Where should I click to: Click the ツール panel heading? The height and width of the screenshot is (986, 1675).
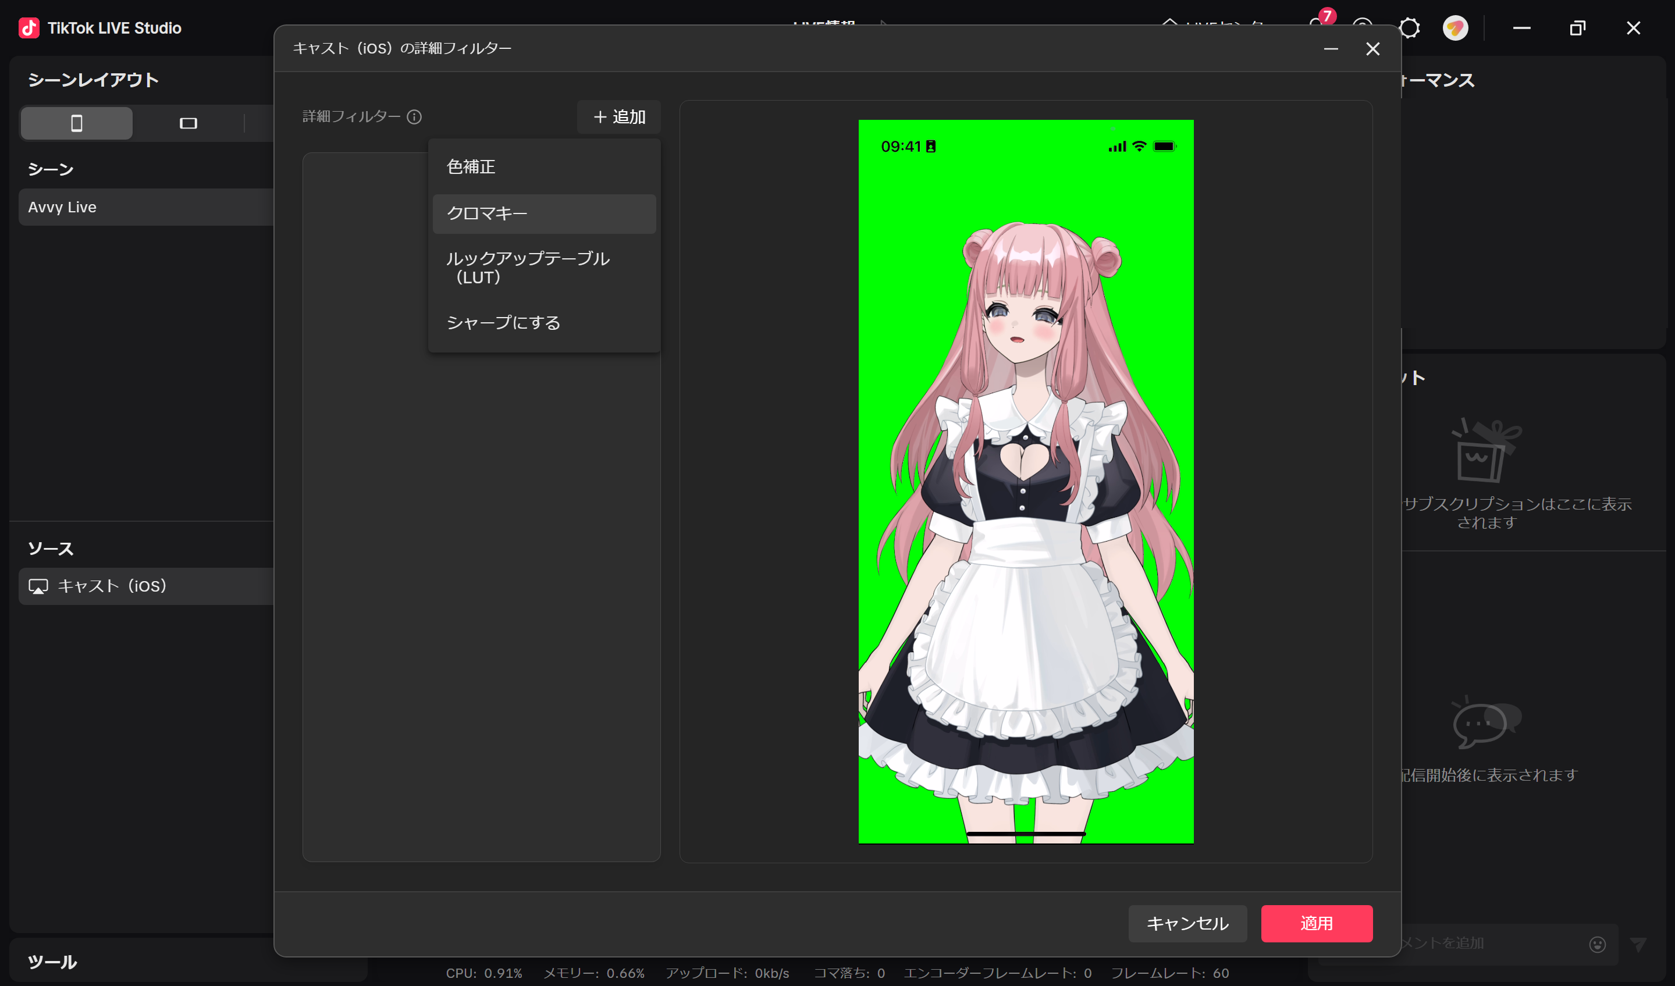(x=52, y=962)
